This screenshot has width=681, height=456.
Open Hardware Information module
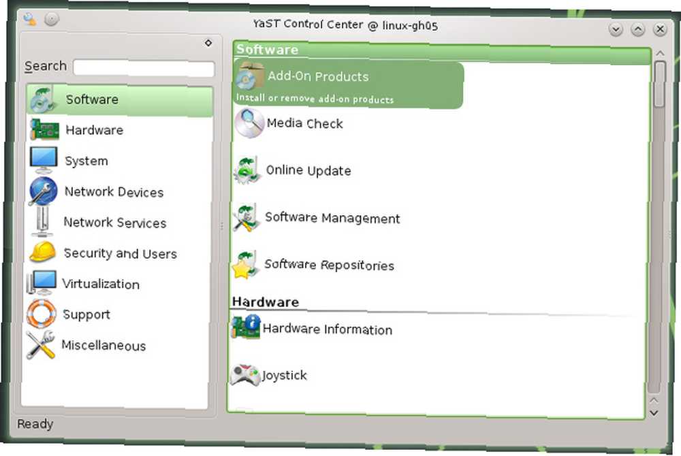(328, 329)
